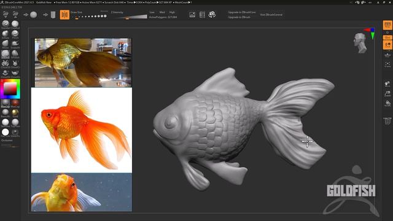The image size is (393, 221).
Task: Apply the SkinShade material
Action: pyautogui.click(x=6, y=123)
